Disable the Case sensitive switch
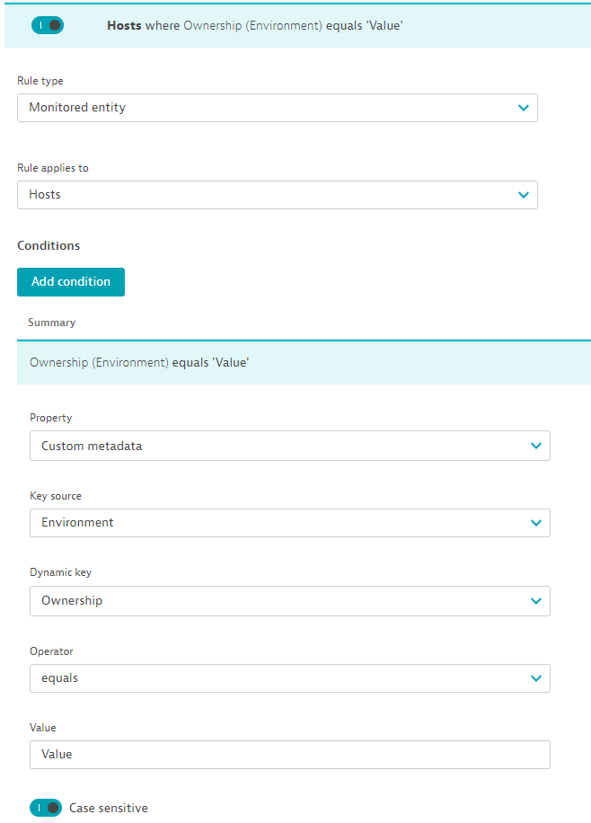Screen dimensions: 591x823 tap(46, 808)
